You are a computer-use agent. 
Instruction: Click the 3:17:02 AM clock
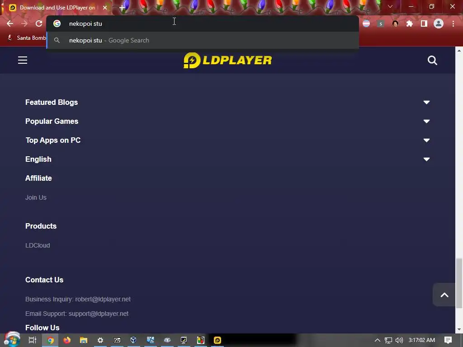click(x=422, y=340)
